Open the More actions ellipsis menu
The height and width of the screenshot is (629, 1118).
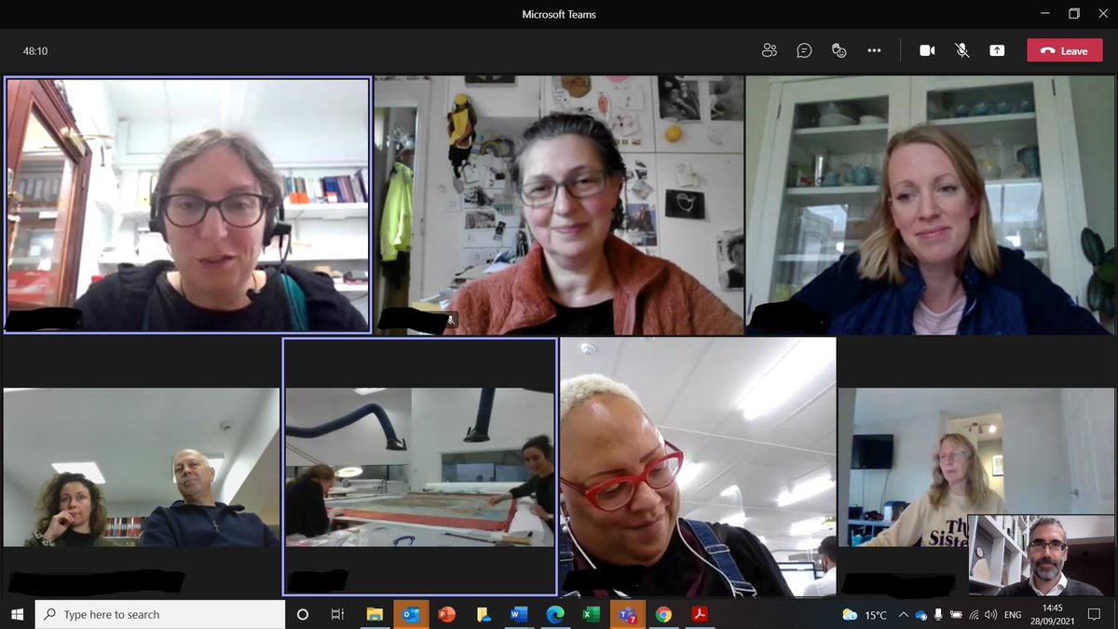(x=874, y=50)
